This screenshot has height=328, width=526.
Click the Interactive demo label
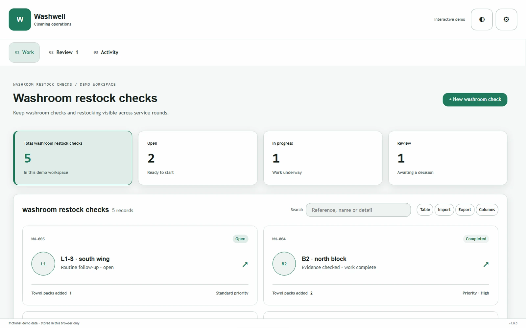pos(449,20)
